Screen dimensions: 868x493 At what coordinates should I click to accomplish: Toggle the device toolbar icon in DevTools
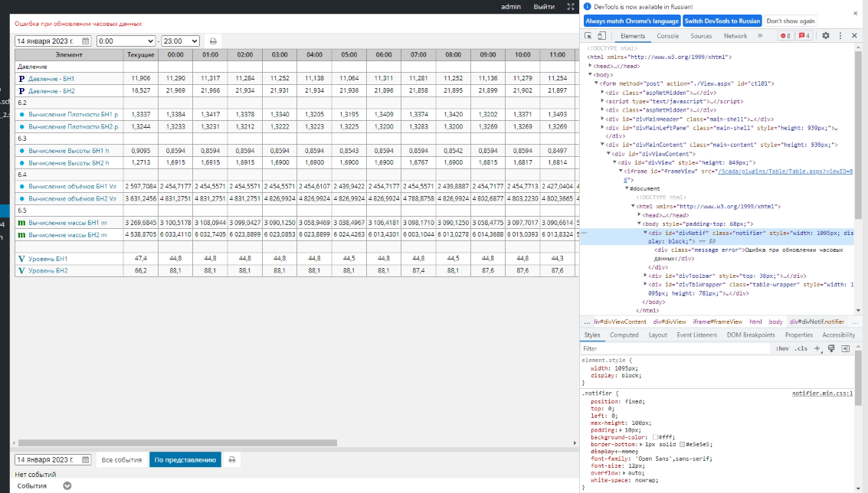601,35
